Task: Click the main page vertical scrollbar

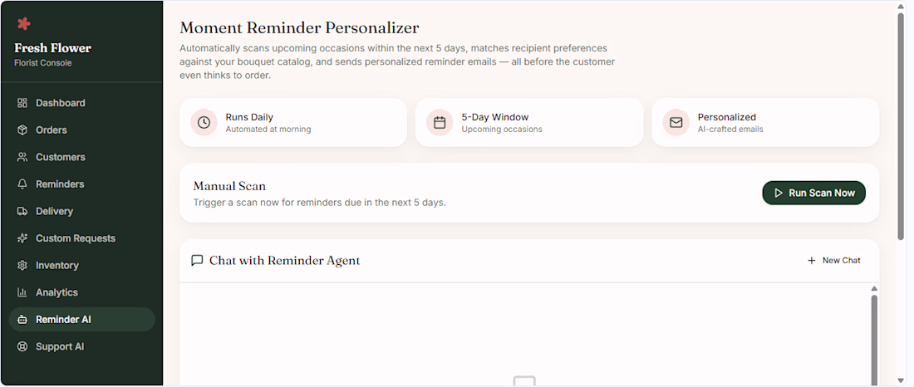Action: 902,125
